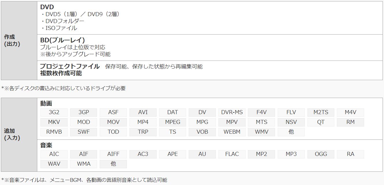Screen dimensions: 384x185
Task: Click the WEBM format tag
Action: (x=232, y=132)
